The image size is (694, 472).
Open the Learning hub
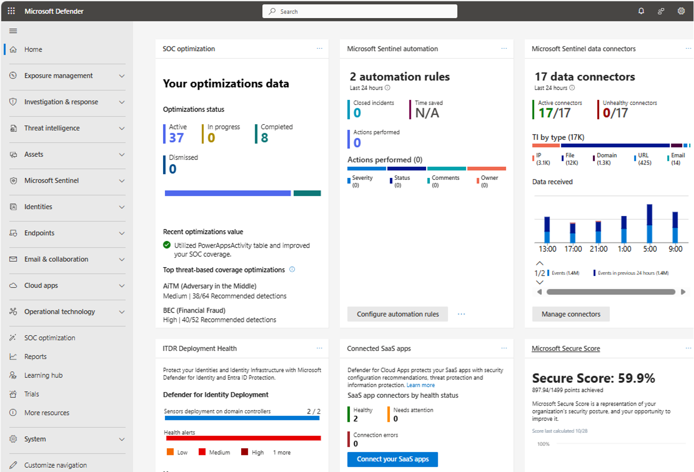pos(43,375)
